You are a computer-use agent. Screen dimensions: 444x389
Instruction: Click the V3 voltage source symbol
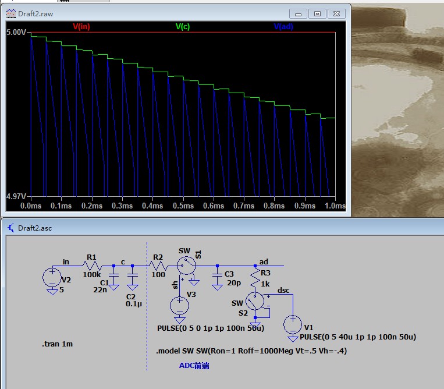tap(180, 306)
